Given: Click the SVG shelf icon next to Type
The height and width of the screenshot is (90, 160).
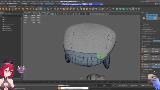Looking at the screenshot, I should (36, 9).
